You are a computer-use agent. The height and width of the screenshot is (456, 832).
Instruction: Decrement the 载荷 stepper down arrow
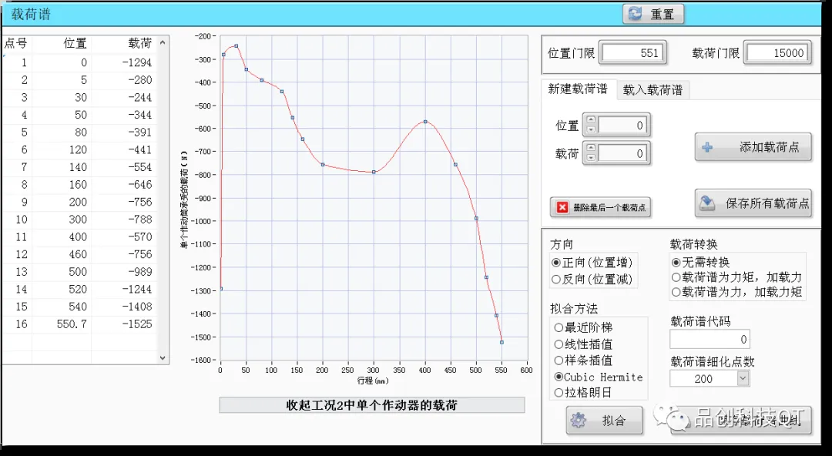(590, 158)
